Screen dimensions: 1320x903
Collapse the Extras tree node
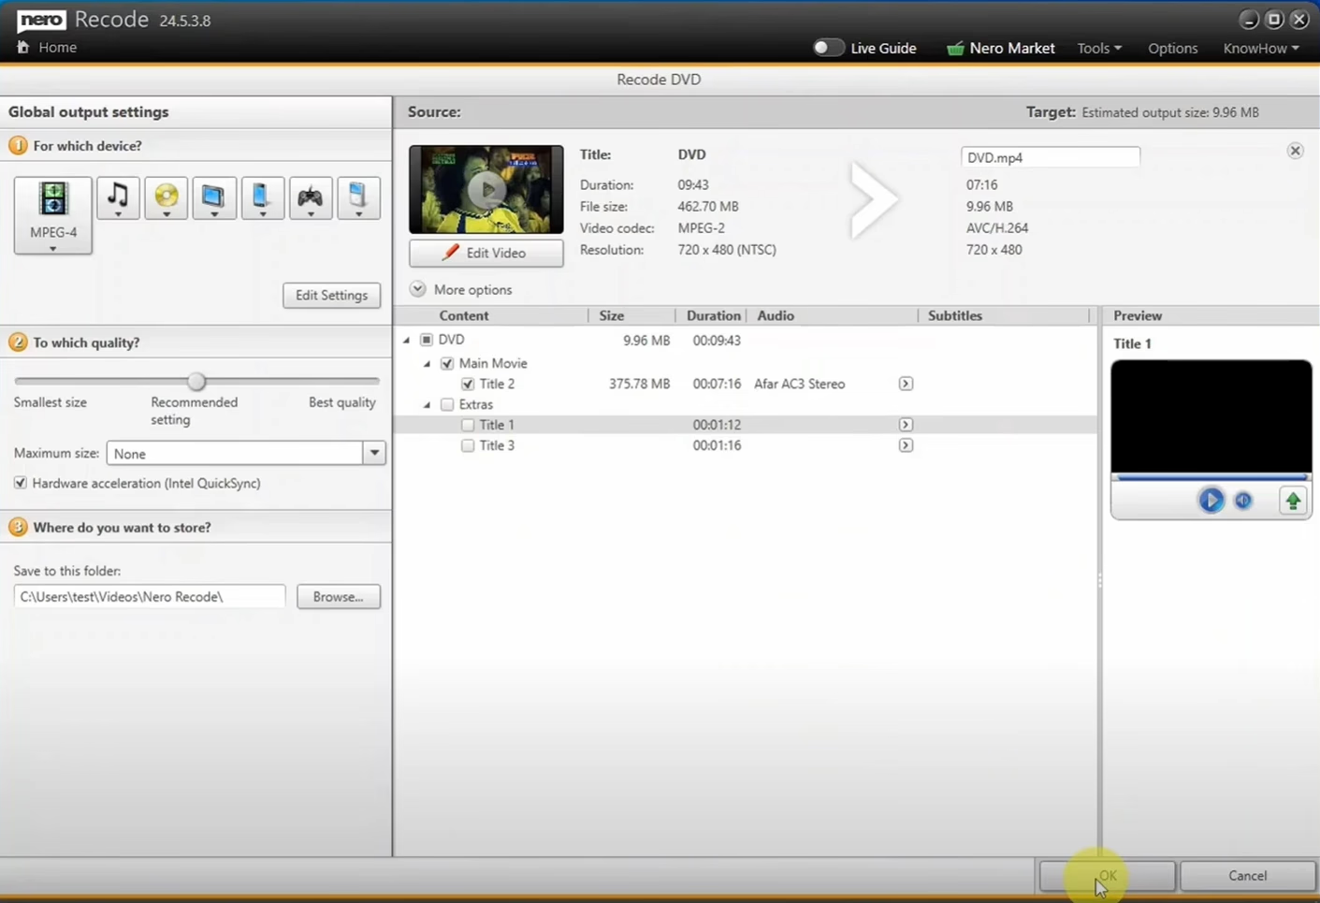point(428,405)
